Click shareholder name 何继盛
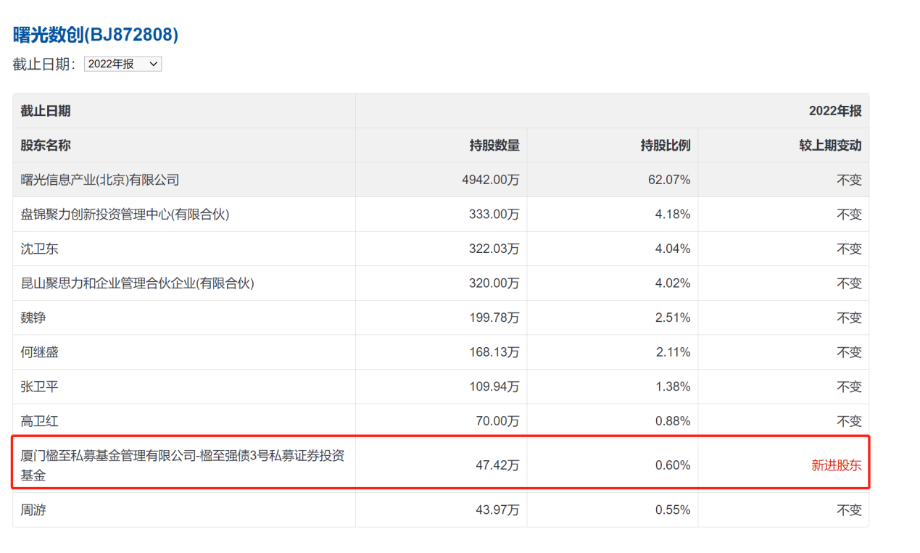 click(40, 352)
